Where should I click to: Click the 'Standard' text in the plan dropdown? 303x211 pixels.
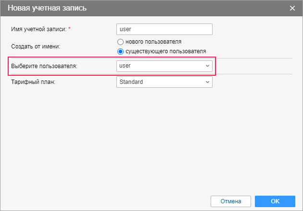coord(131,82)
